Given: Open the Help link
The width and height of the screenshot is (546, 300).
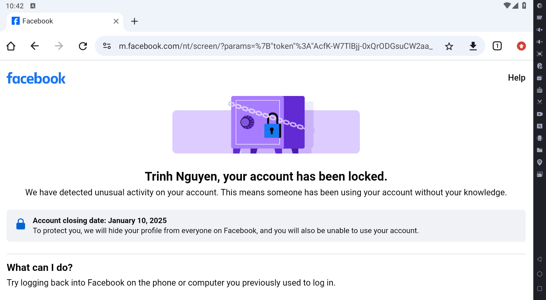Looking at the screenshot, I should 517,78.
